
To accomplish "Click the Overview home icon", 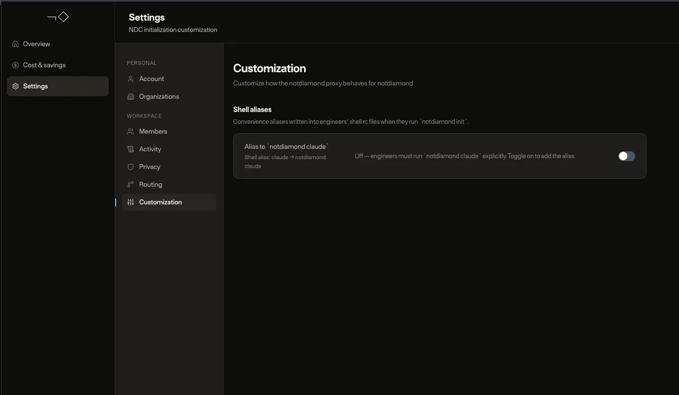I will click(16, 44).
